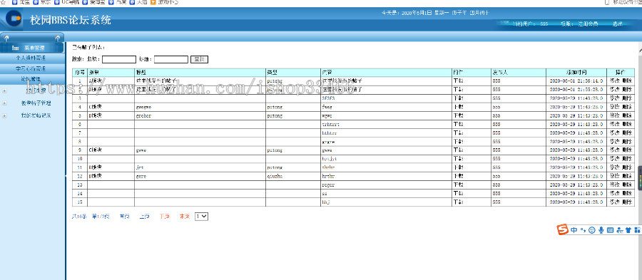The width and height of the screenshot is (642, 280).
Task: Click 下载 in row 15
Action: [x=459, y=202]
